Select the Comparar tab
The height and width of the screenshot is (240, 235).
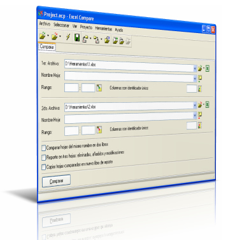point(47,47)
